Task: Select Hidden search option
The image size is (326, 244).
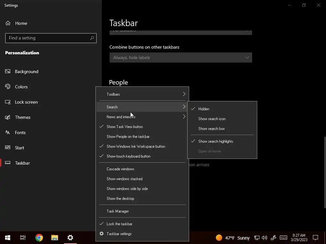Action: [222, 109]
